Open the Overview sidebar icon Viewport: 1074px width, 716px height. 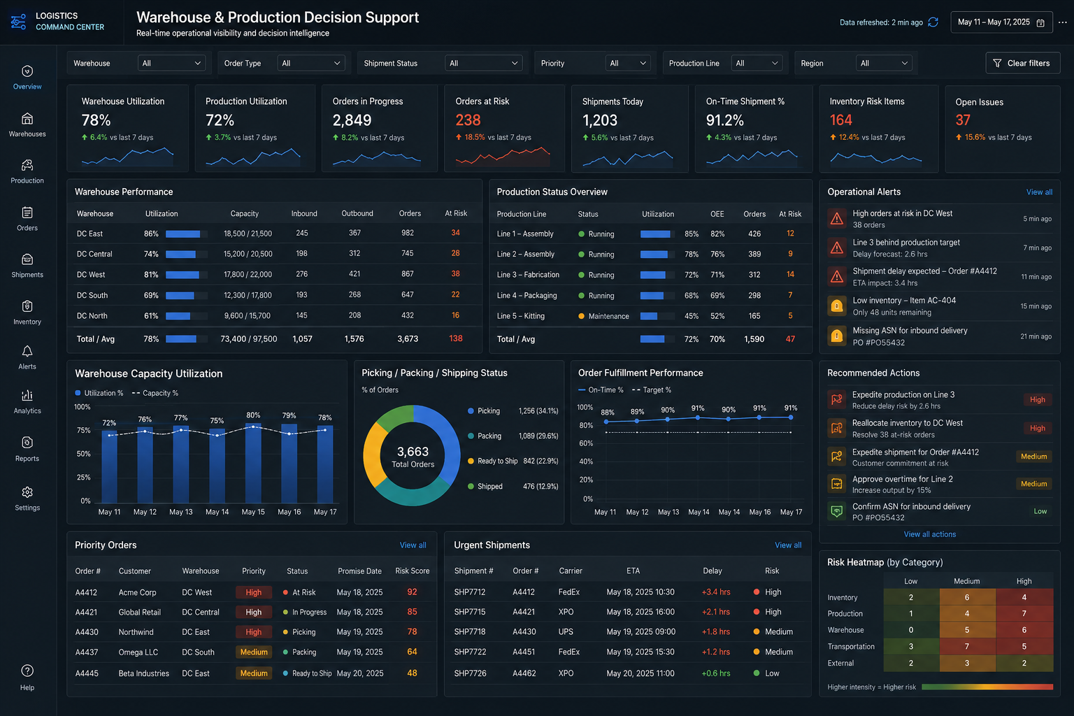(x=27, y=71)
